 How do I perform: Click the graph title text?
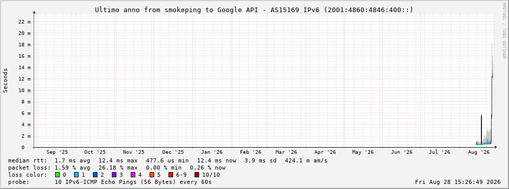(x=254, y=10)
